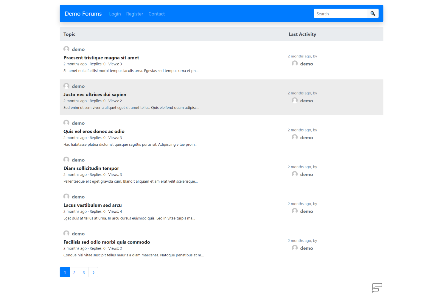Open topic Justo nec ultrices dui sapien
The height and width of the screenshot is (301, 443).
coord(95,95)
